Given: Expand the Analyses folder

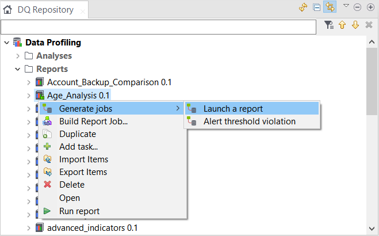Looking at the screenshot, I should (x=18, y=56).
